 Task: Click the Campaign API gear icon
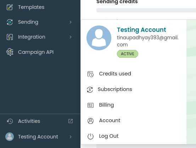(x=10, y=52)
